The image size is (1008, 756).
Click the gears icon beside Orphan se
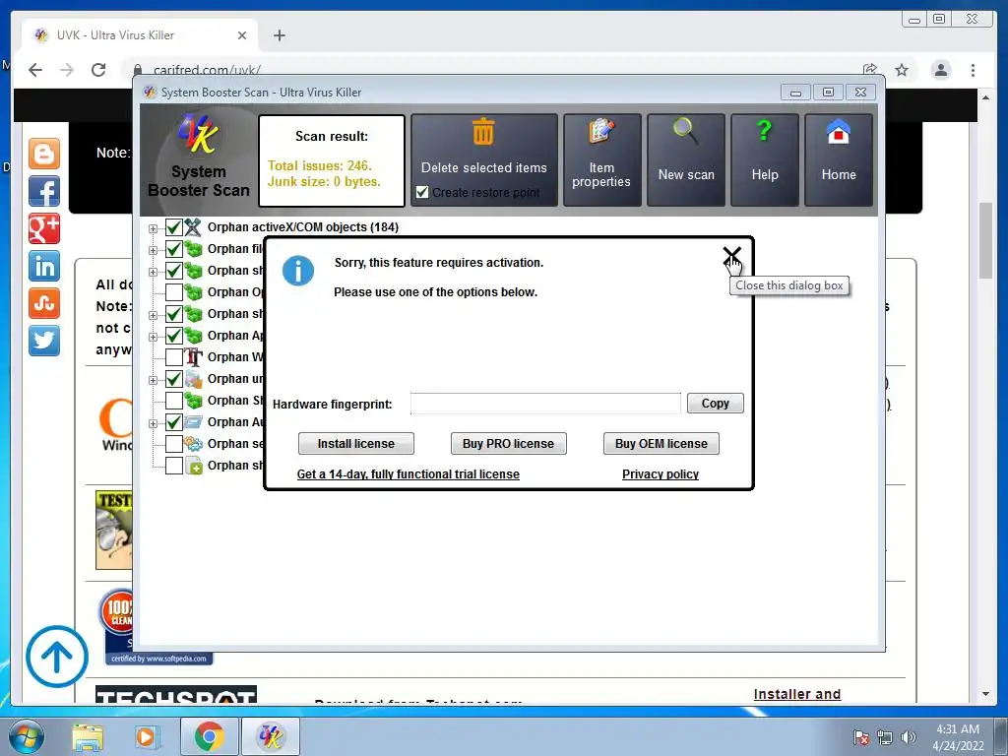193,444
